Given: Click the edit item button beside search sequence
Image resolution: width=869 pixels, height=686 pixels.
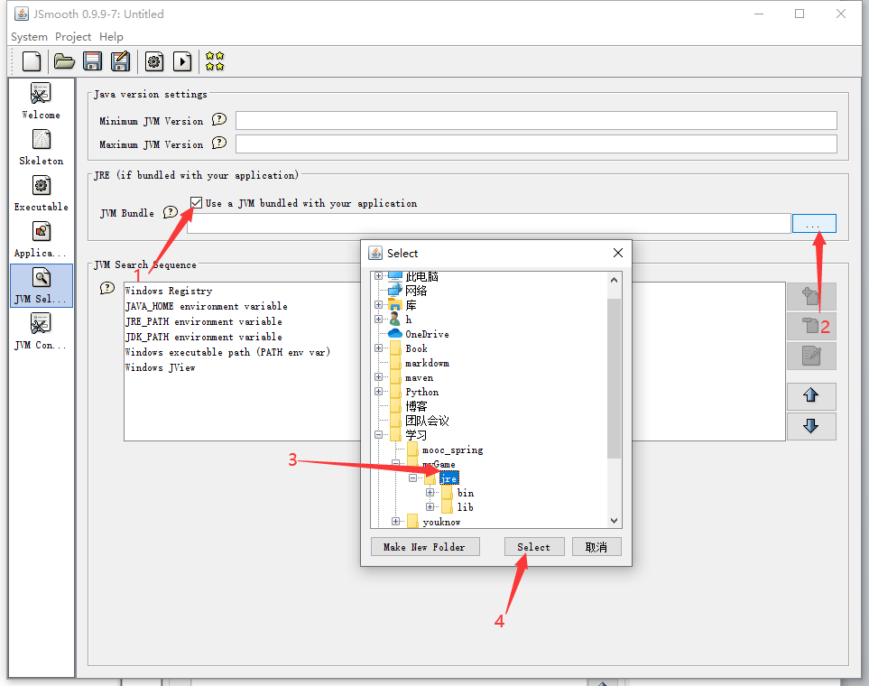Looking at the screenshot, I should (811, 356).
